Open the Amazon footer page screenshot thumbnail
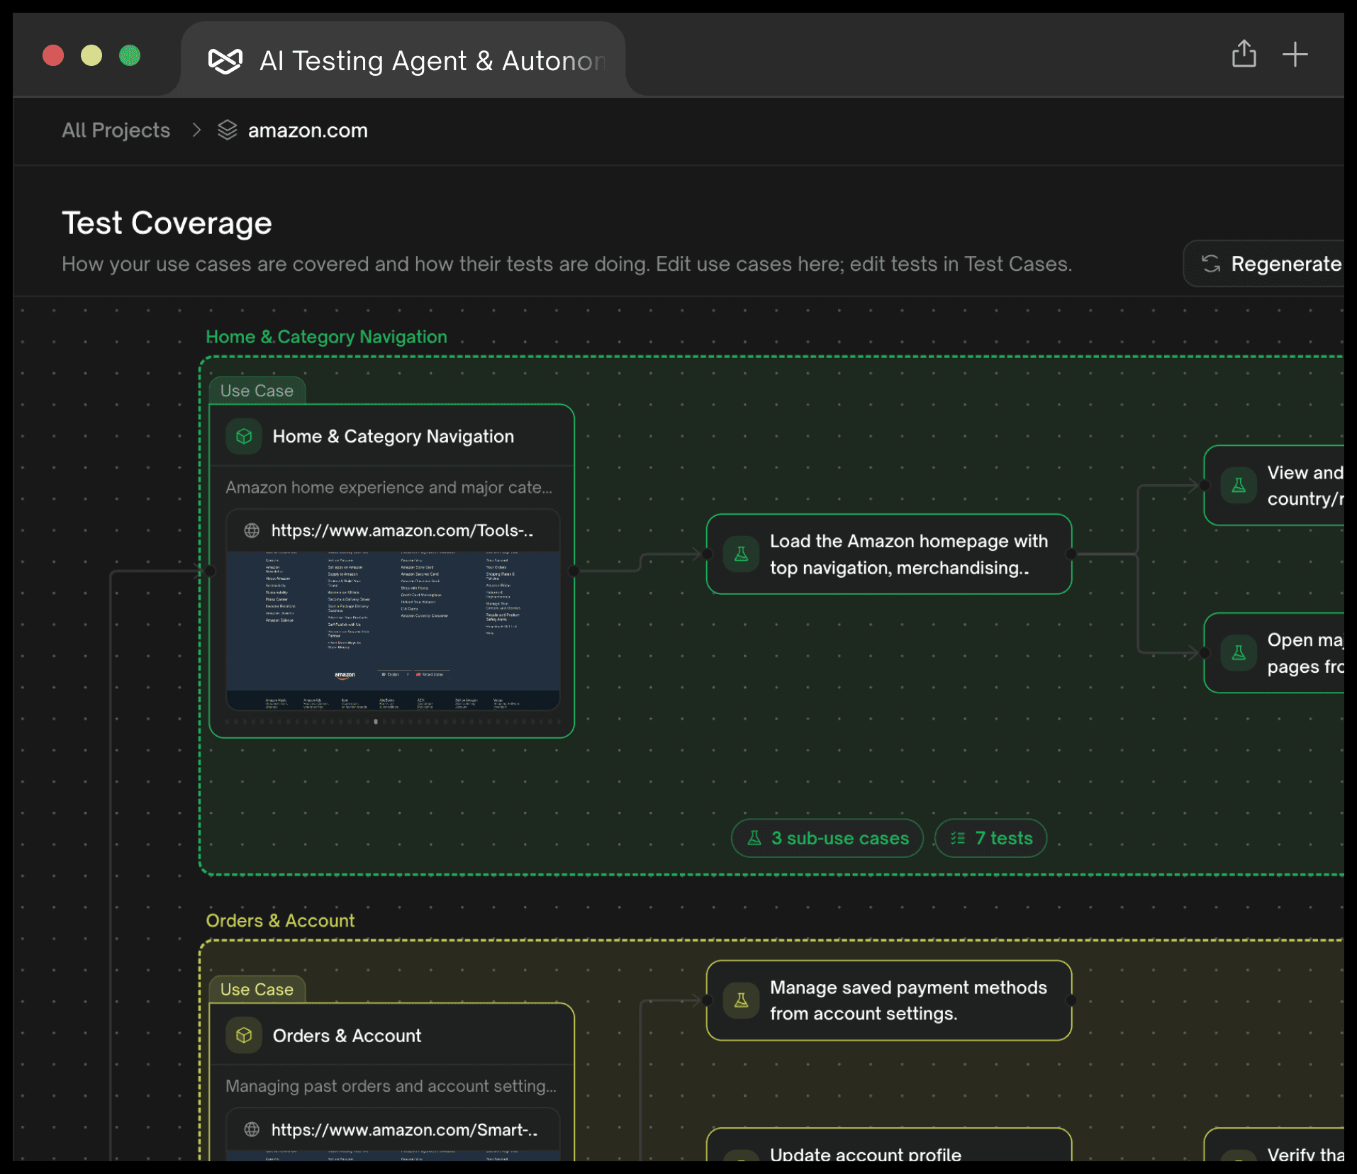The image size is (1357, 1174). (x=393, y=630)
